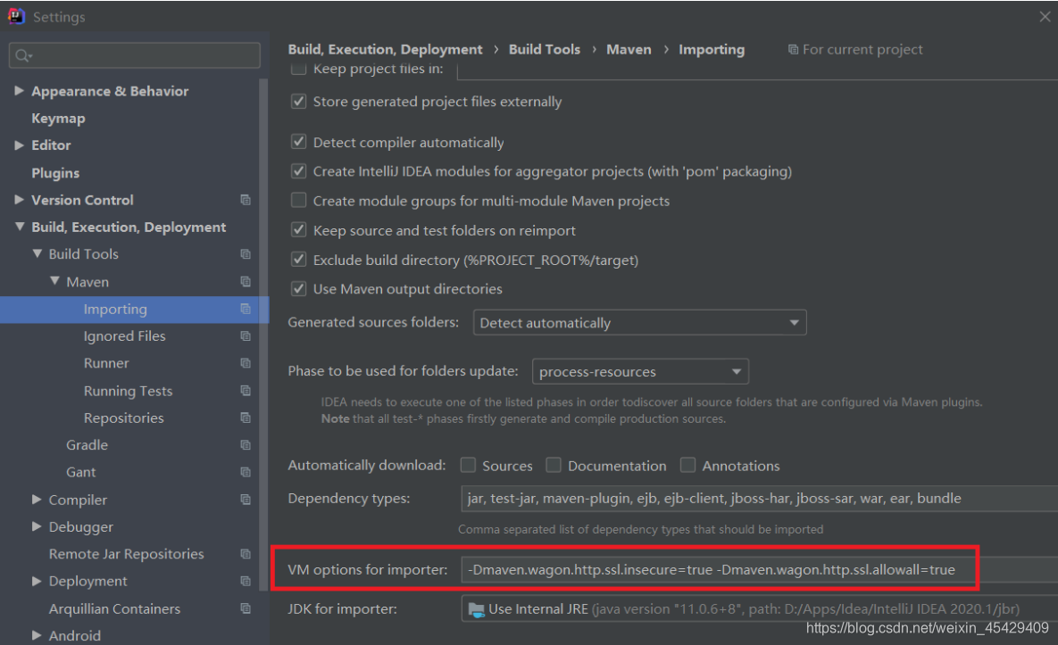Open Phase to be used for folders update dropdown
The height and width of the screenshot is (645, 1058).
tap(640, 371)
